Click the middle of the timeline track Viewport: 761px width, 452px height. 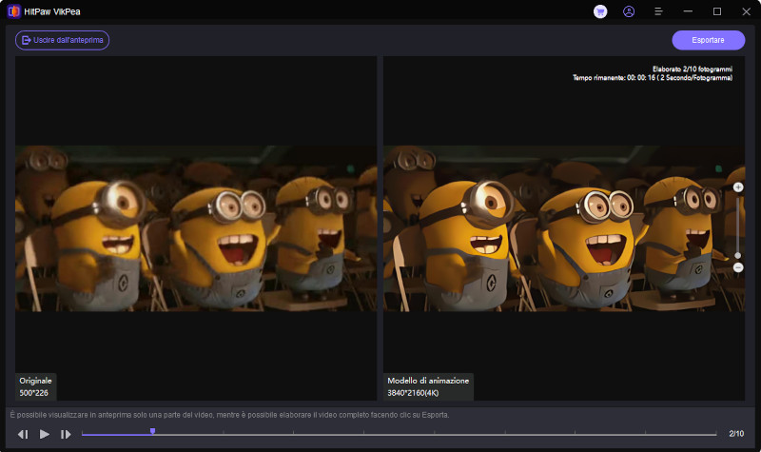click(400, 434)
